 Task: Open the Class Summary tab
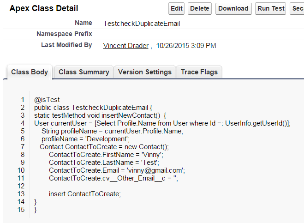pyautogui.click(x=83, y=72)
